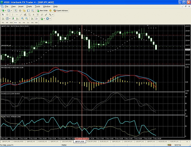
Task: Click the chart tabs scroll-left arrow
Action: point(187,142)
